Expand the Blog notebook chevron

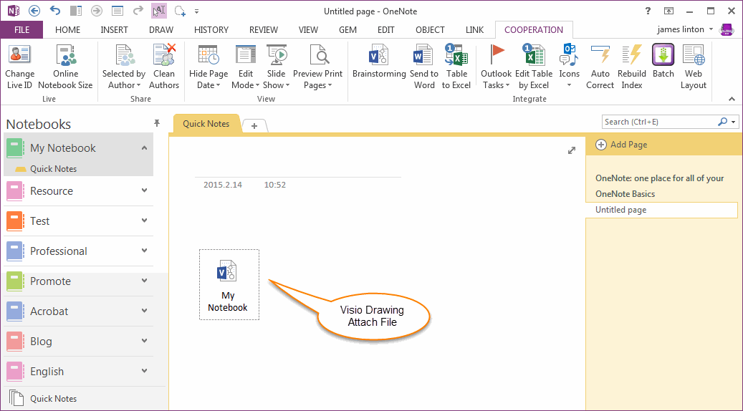(145, 341)
